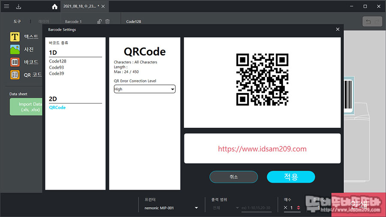Select the 레이어 layers tab
This screenshot has height=217, width=386.
(44, 21)
